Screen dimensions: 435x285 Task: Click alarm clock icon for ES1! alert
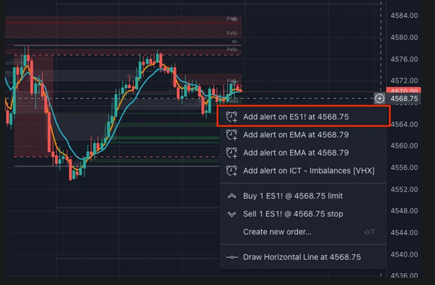(231, 117)
